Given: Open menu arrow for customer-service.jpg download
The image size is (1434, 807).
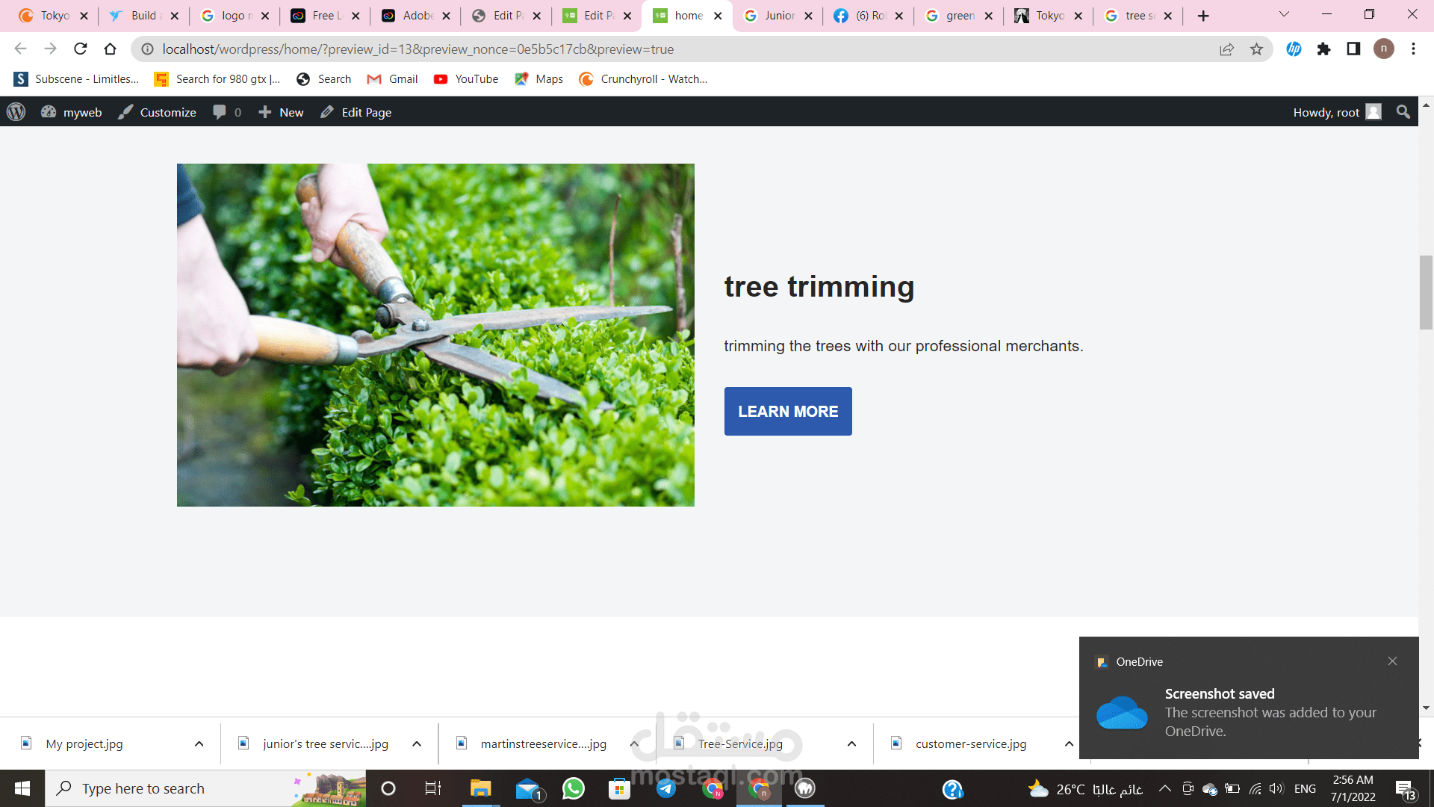Looking at the screenshot, I should tap(1069, 744).
